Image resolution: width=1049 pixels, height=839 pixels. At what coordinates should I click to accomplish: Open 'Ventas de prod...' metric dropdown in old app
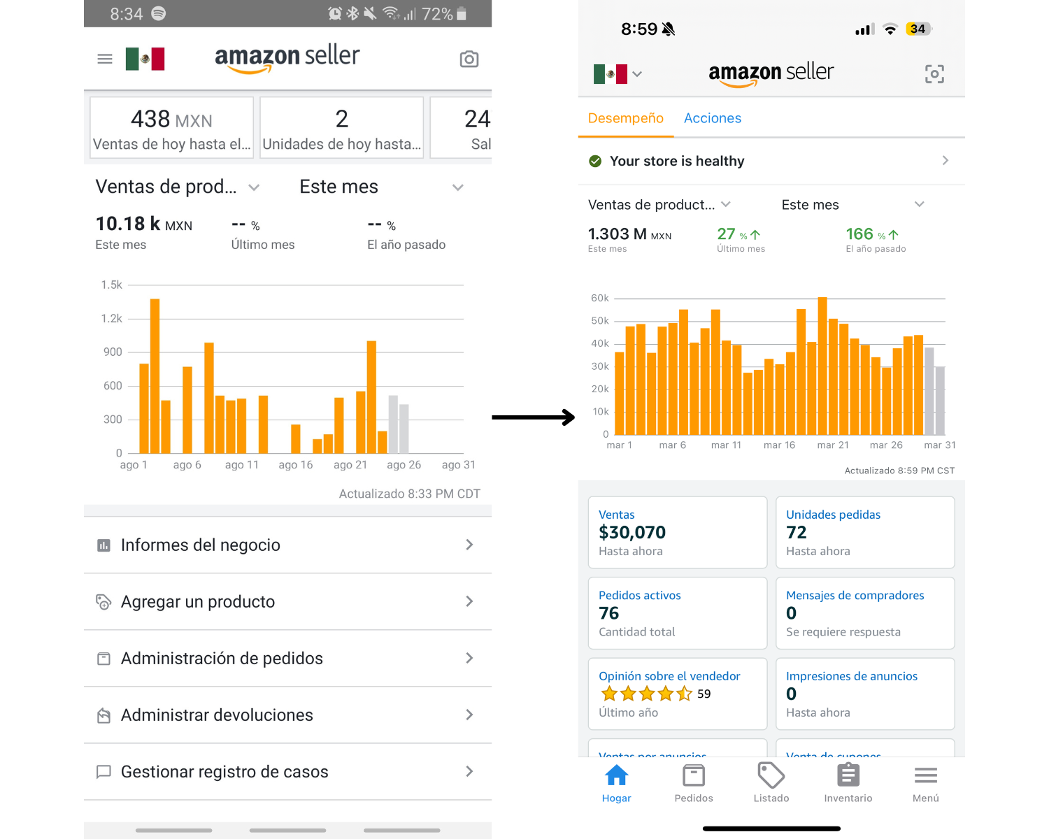[178, 187]
